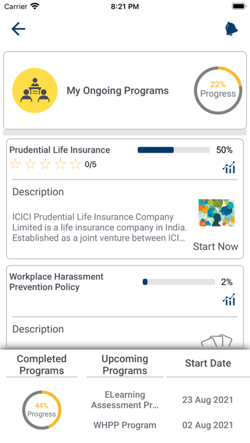250x443 pixels.
Task: Tap the back arrow icon
Action: 18,29
